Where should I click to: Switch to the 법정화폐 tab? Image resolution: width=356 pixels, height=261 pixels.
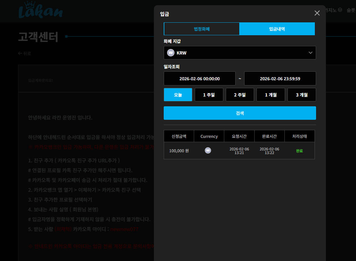point(201,29)
